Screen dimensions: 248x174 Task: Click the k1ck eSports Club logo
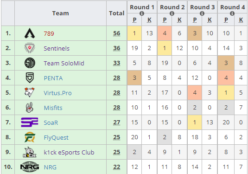[x=30, y=152]
